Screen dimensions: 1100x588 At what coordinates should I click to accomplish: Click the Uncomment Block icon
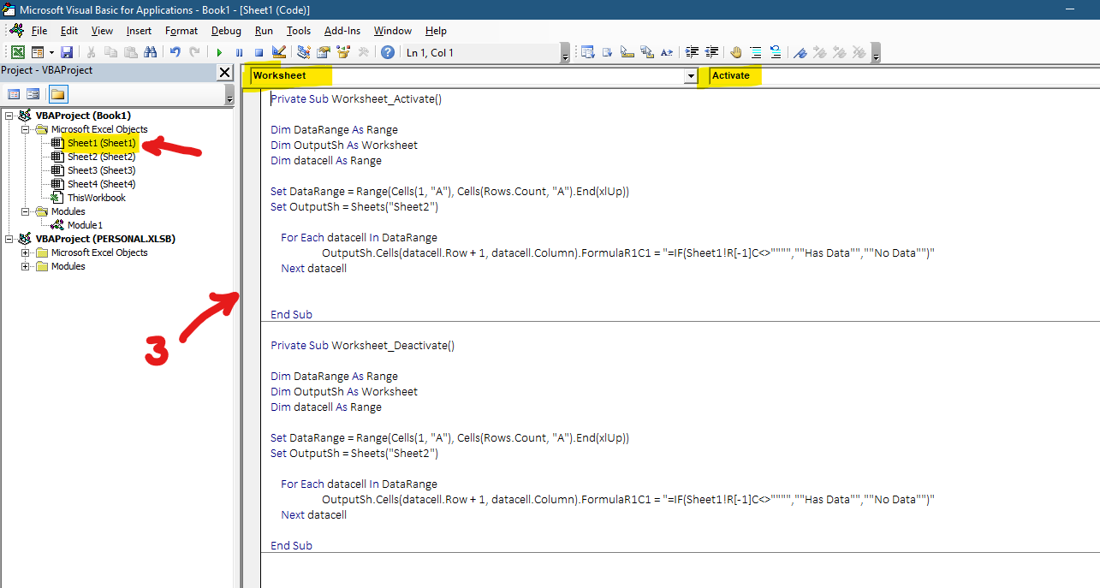(776, 52)
